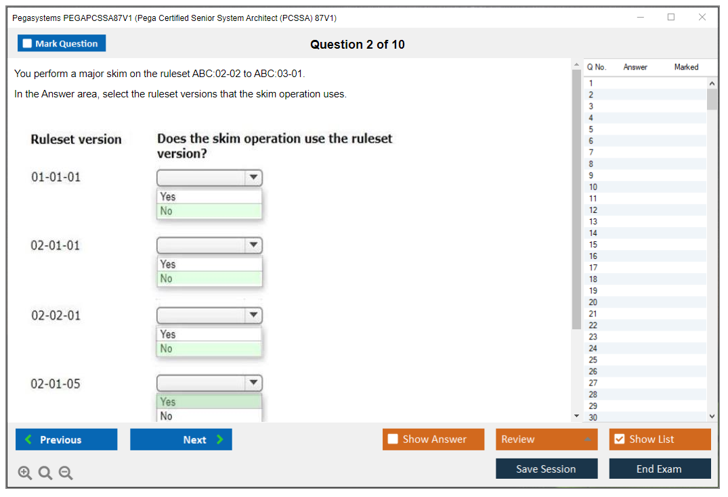Click the question pane scroll-down arrow
Viewport: 728px width, 497px height.
tap(576, 416)
